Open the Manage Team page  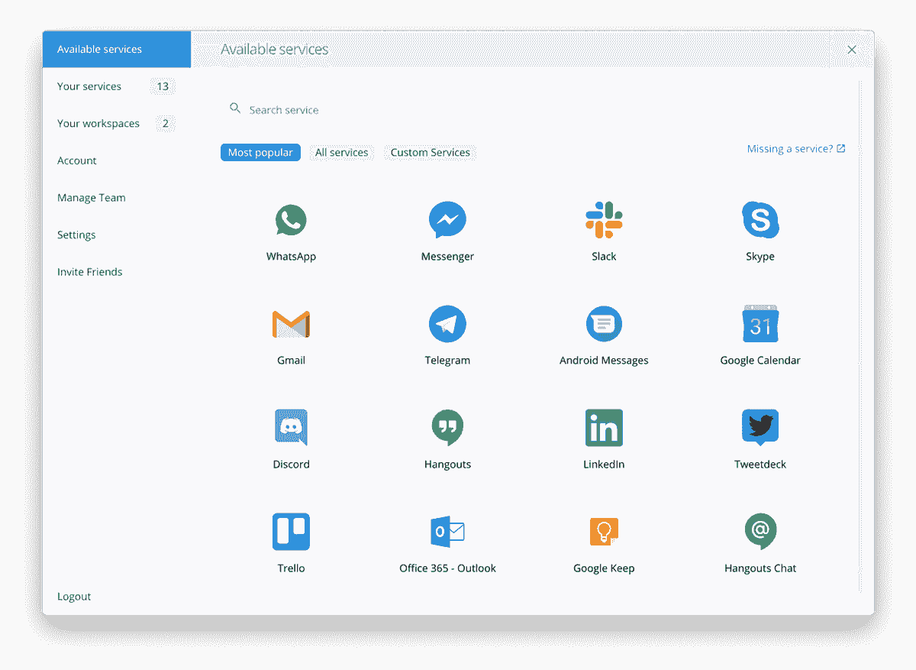click(x=92, y=197)
